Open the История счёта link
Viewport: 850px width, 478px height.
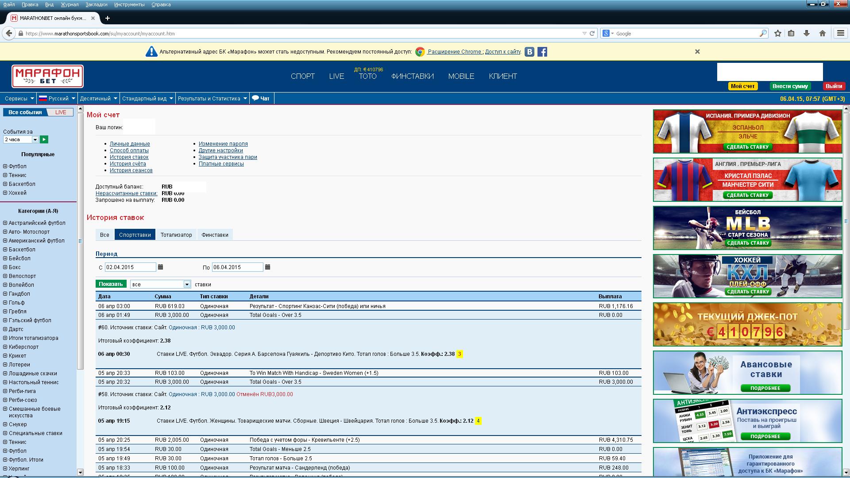[x=128, y=164]
